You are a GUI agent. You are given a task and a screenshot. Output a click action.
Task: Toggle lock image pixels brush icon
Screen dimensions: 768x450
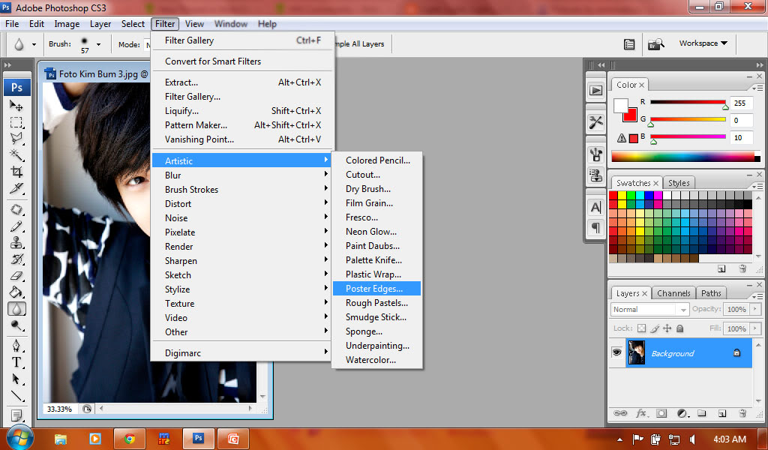pyautogui.click(x=655, y=328)
